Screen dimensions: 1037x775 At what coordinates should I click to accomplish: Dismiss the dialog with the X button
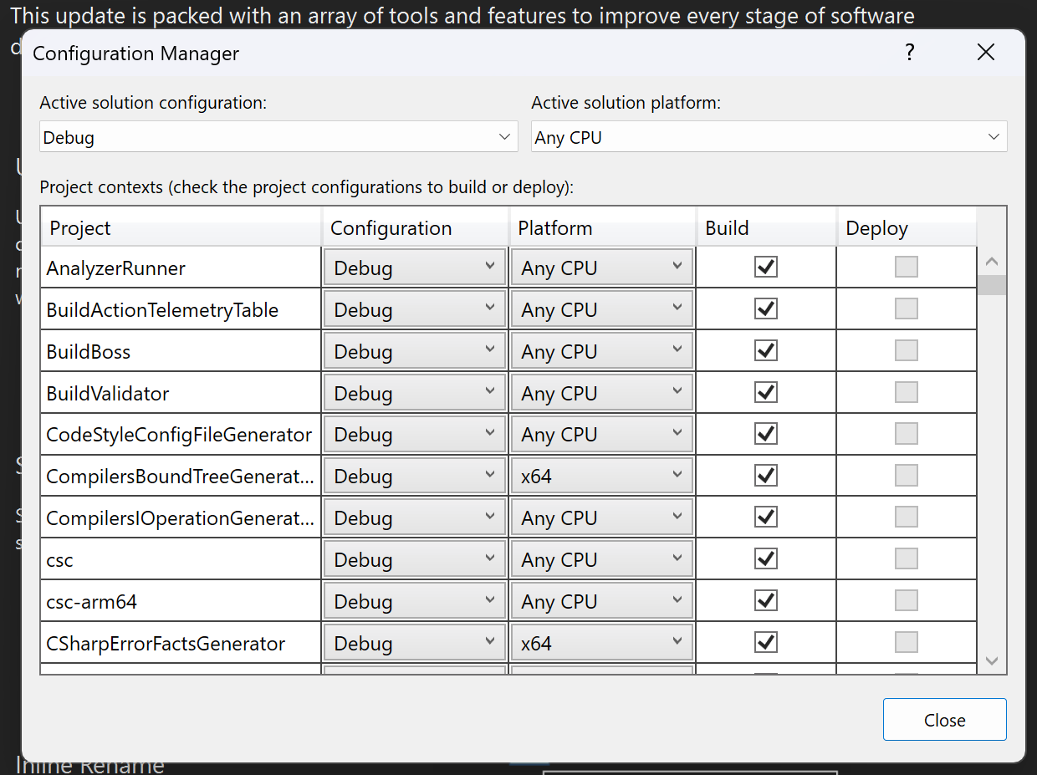986,52
